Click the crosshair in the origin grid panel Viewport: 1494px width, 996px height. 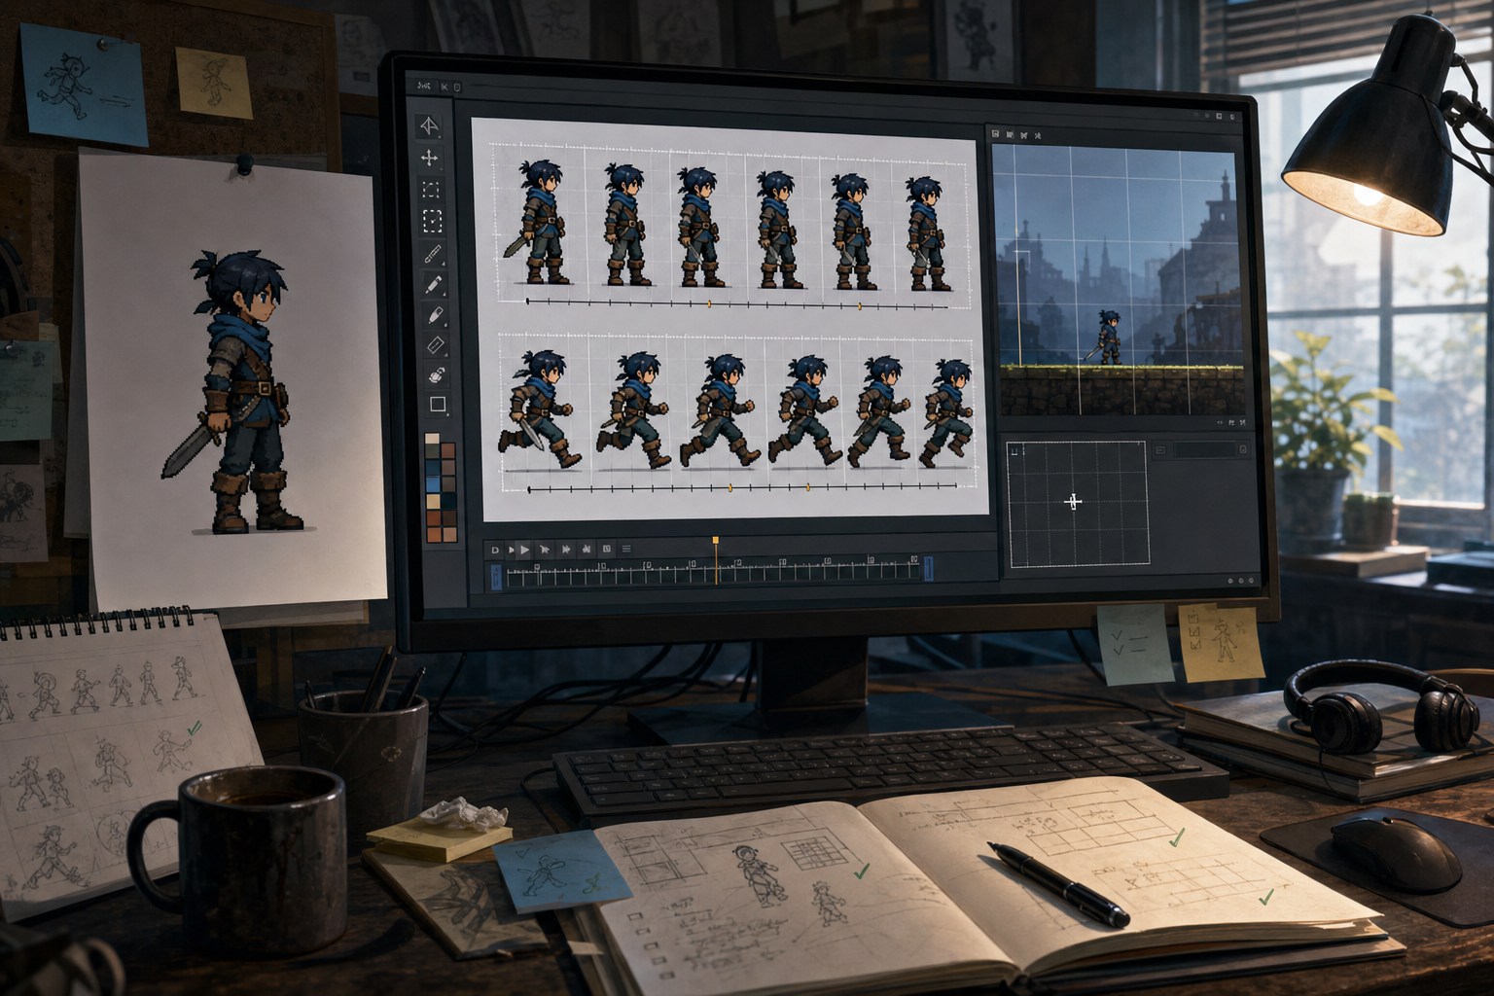1073,502
